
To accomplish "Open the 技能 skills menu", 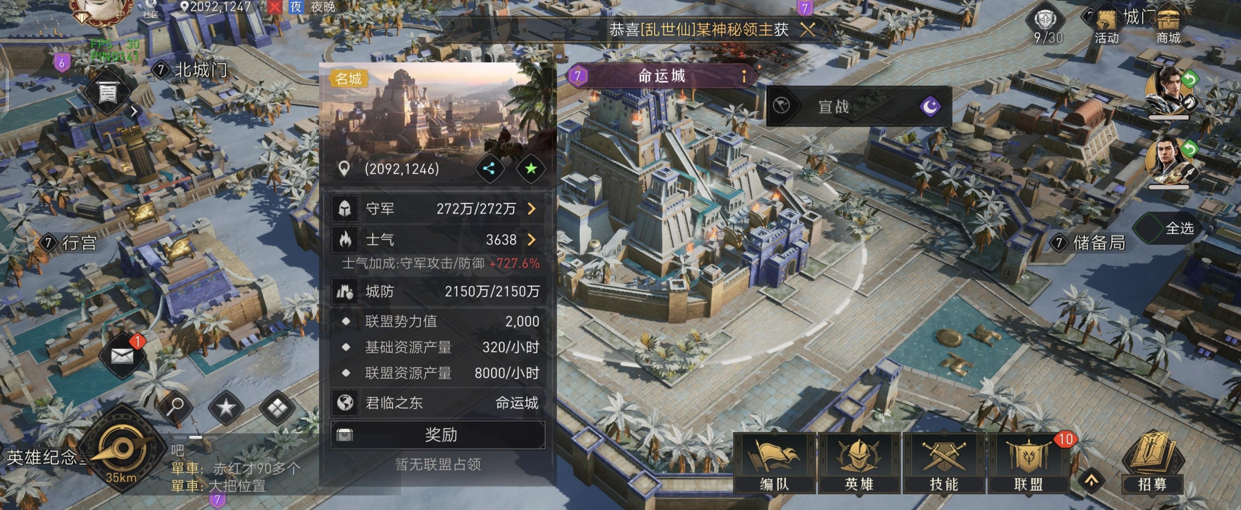I will [944, 463].
